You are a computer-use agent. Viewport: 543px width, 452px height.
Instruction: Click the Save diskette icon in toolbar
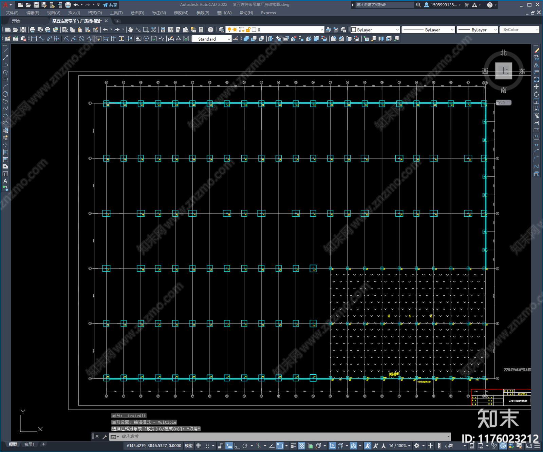tap(23, 30)
